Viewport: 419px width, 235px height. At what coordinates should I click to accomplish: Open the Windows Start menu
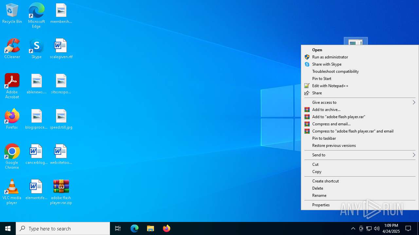8,228
